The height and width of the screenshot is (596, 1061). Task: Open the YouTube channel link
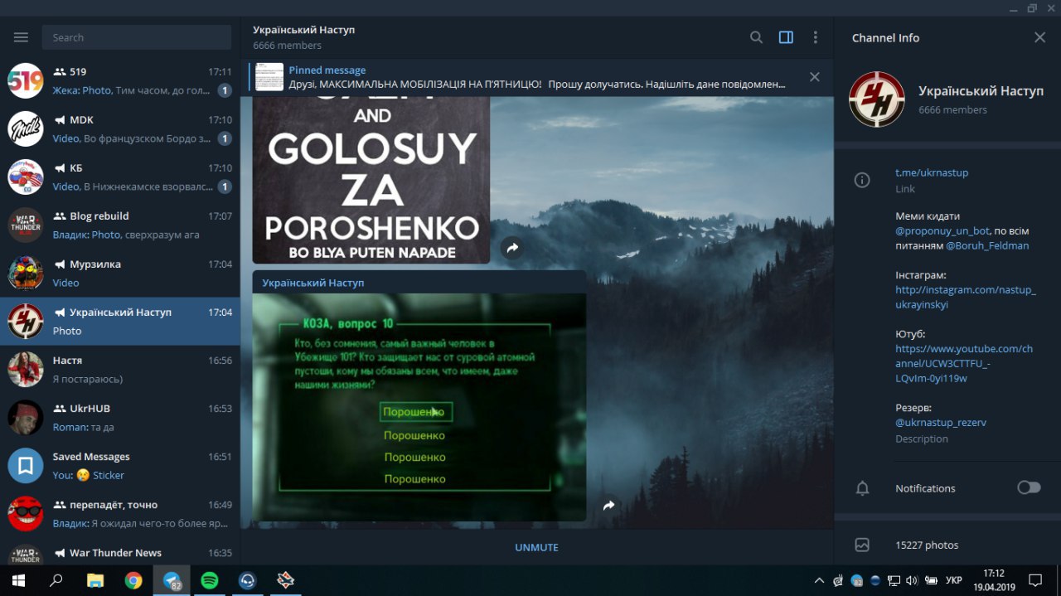(964, 363)
